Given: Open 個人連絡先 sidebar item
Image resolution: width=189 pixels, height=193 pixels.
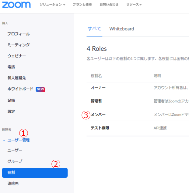Looking at the screenshot, I should click(x=17, y=78).
